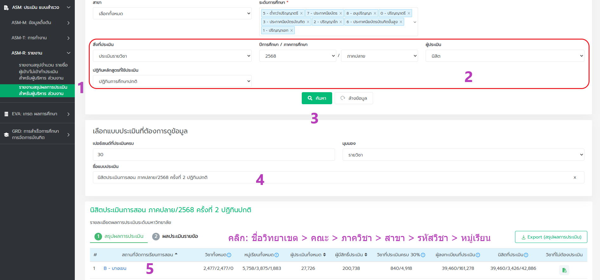Sort by ผู้ประเมินทั้งหมด column arrows
The image size is (600, 280).
pyautogui.click(x=324, y=255)
